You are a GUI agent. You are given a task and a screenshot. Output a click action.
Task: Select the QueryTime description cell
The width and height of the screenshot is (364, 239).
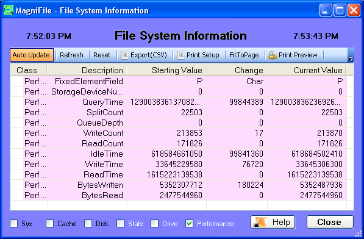coord(87,102)
